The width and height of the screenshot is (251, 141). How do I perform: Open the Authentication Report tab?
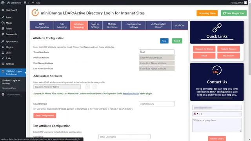tap(159, 25)
